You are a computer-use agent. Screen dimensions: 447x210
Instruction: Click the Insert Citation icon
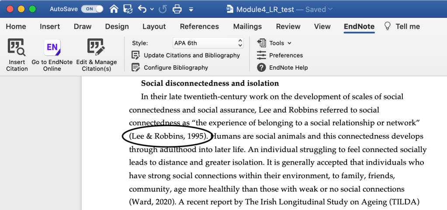click(17, 48)
